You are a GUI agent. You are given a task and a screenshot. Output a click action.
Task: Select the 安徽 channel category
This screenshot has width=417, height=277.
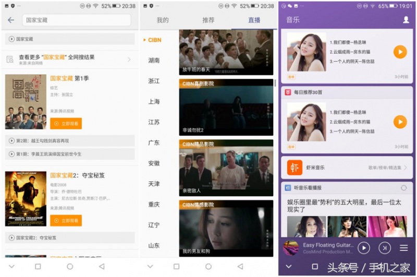(x=154, y=163)
